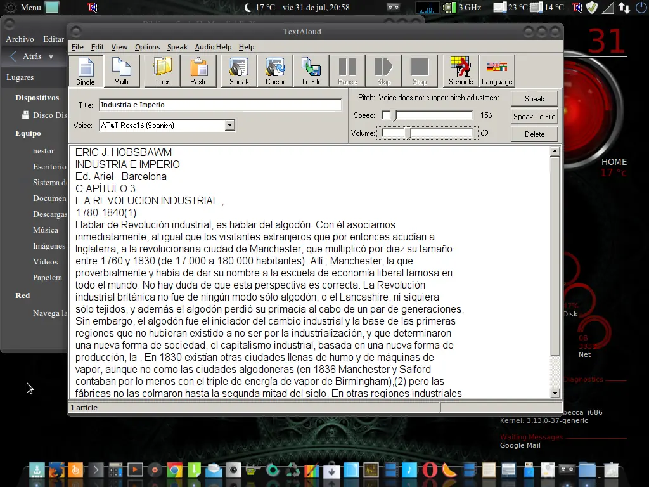The height and width of the screenshot is (487, 649).
Task: Open a file with the Open toolbar icon
Action: (162, 71)
